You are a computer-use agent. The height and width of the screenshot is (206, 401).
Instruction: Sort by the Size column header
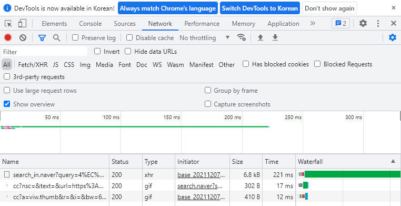pos(246,161)
